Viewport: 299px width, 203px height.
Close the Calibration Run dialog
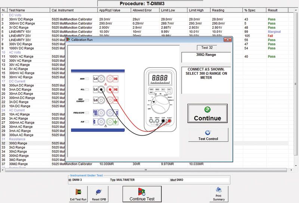click(x=227, y=40)
